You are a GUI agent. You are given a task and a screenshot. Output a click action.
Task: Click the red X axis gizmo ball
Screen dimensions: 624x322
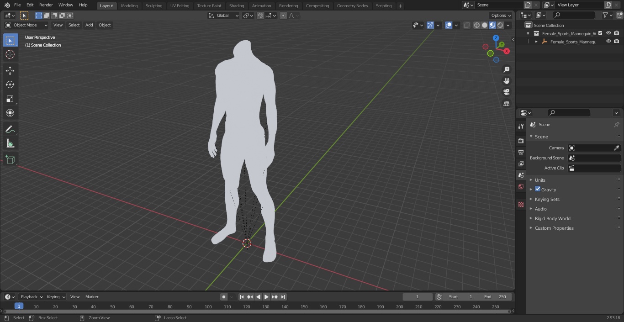(506, 51)
